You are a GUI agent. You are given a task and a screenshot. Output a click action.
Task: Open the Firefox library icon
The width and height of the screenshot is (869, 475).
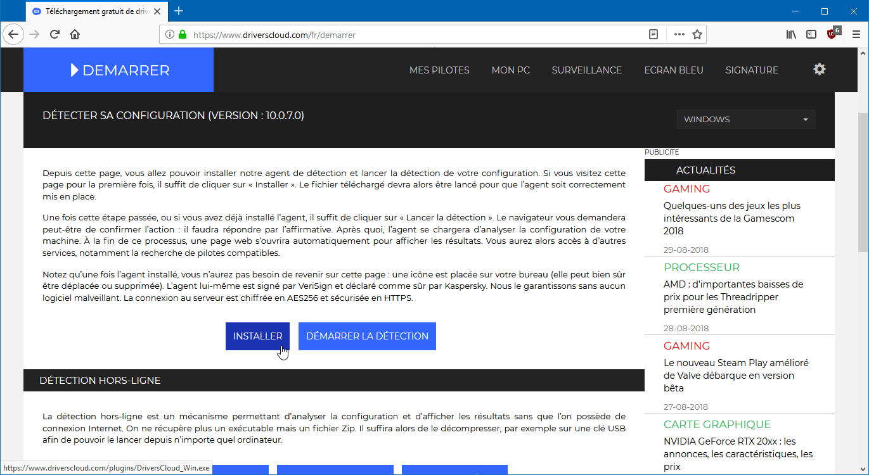pos(791,34)
